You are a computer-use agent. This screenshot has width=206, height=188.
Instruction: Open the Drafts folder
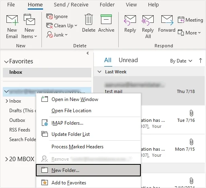tap(23, 111)
